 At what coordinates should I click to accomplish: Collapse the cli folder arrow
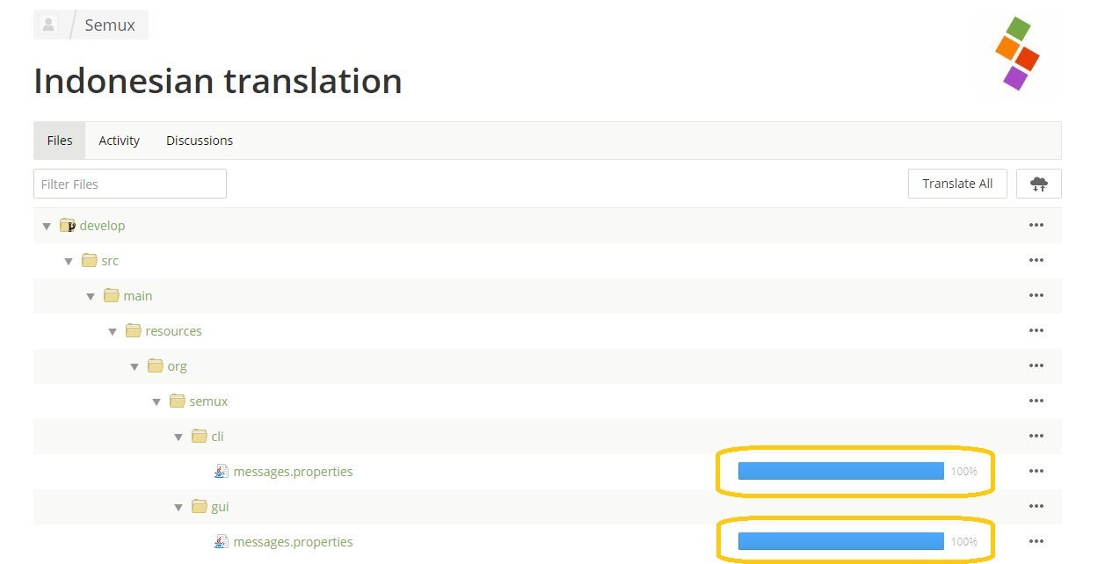point(178,437)
